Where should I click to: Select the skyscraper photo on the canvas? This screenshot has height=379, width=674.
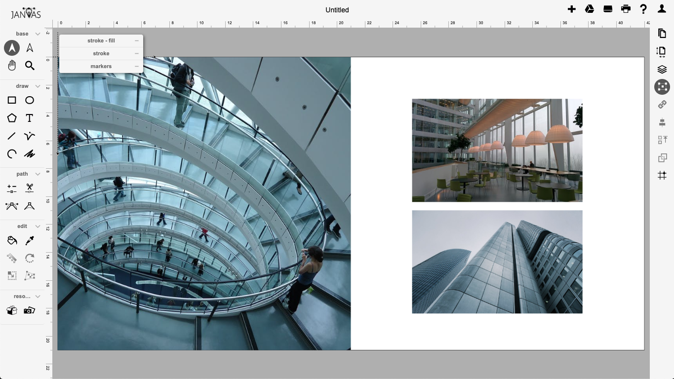pos(497,262)
